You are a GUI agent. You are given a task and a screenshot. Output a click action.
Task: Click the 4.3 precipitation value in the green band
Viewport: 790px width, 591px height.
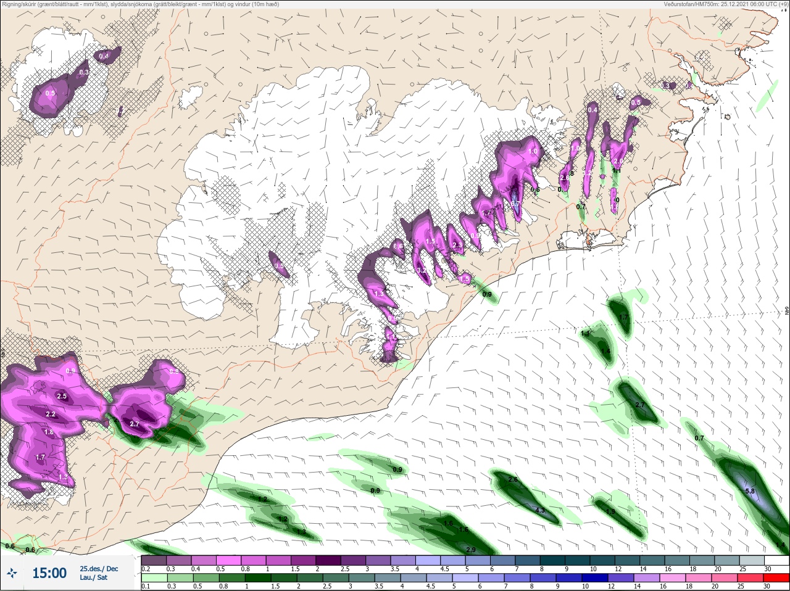pyautogui.click(x=540, y=510)
